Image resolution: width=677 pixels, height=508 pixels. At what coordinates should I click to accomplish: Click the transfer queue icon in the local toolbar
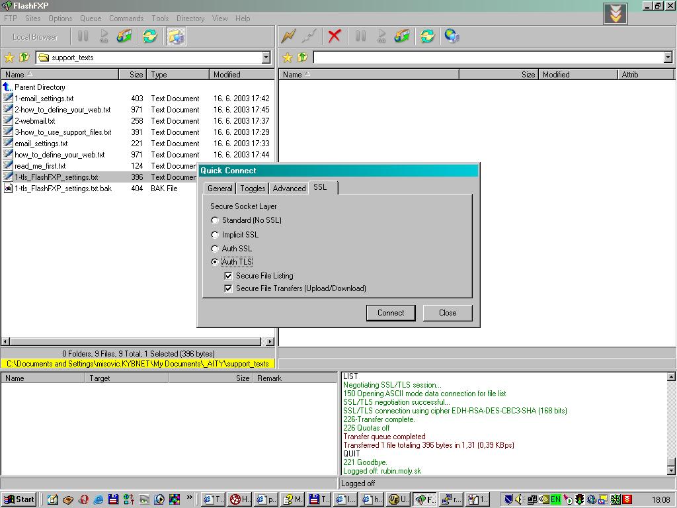[x=124, y=36]
